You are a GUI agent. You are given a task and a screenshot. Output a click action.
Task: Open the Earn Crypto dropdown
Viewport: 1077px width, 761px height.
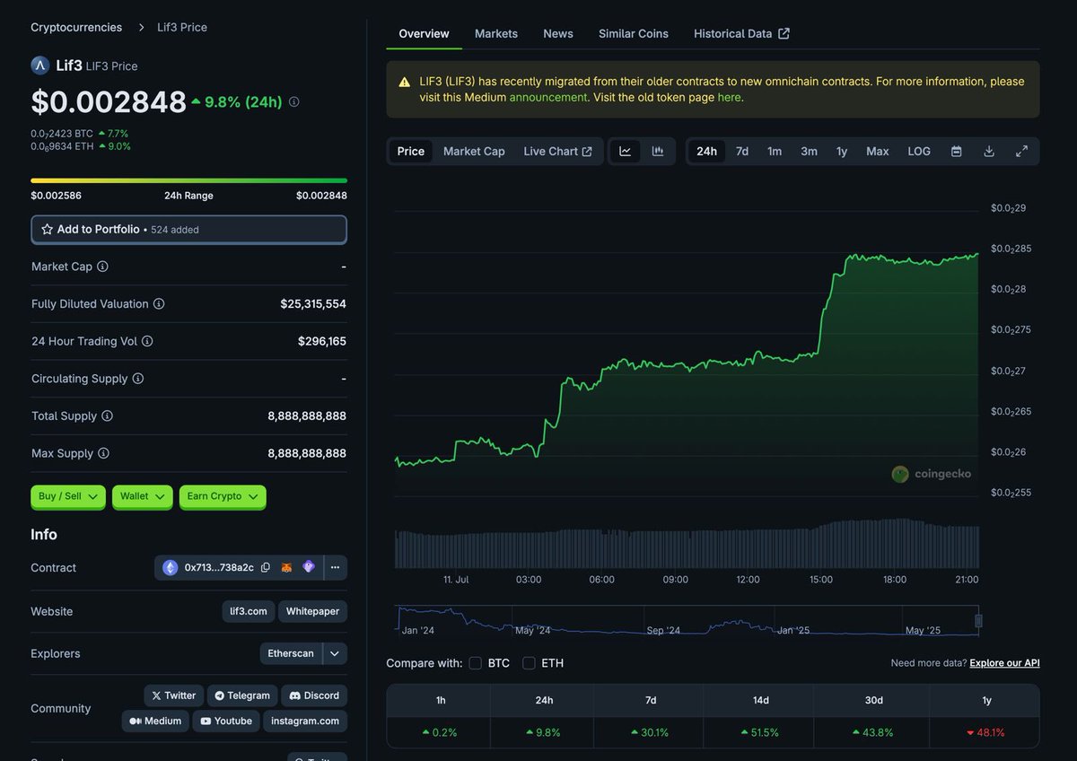point(223,496)
